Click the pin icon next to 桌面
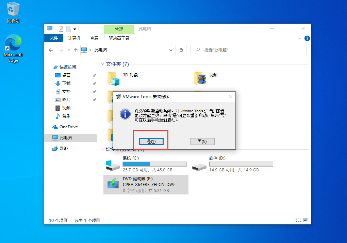347x243 pixels. pyautogui.click(x=94, y=75)
